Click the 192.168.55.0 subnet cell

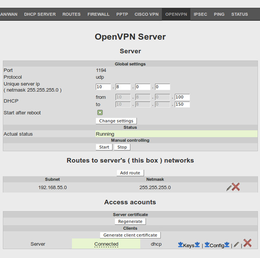coord(52,187)
